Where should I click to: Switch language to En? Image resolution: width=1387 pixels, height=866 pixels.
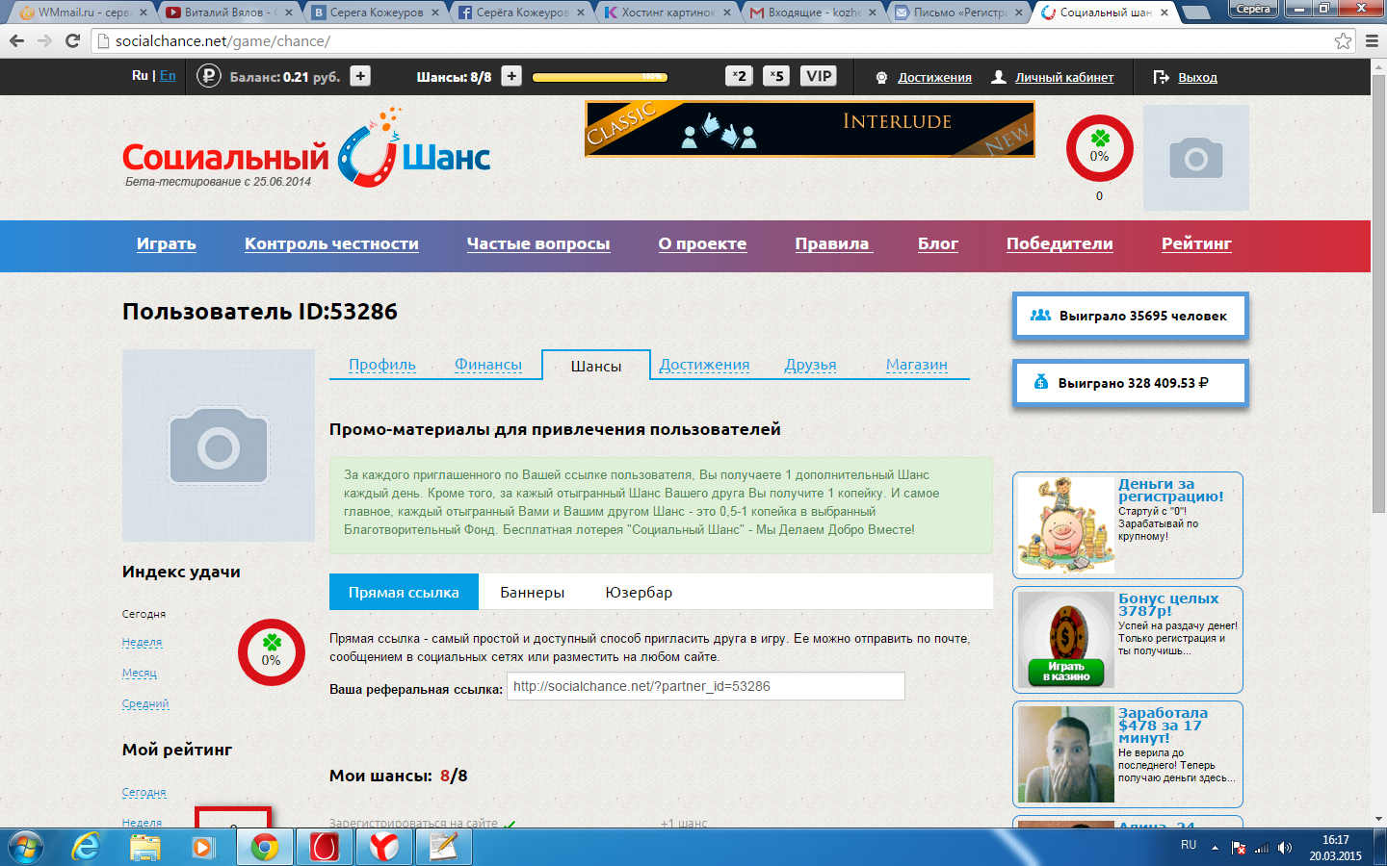(168, 75)
